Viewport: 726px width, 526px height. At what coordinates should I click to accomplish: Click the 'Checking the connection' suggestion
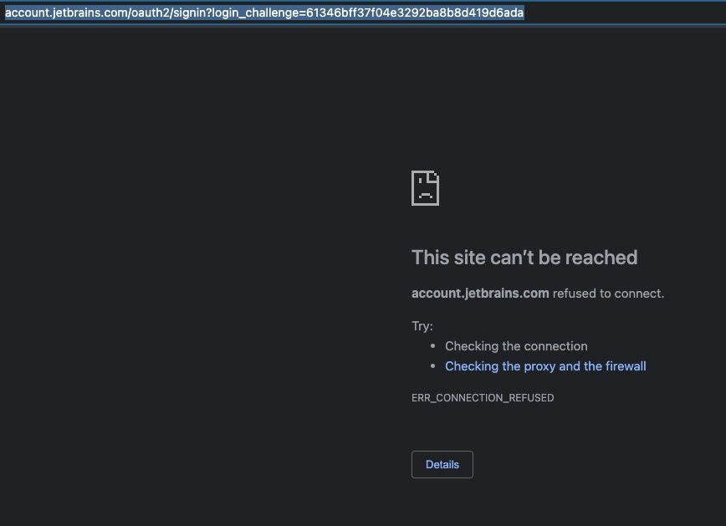point(516,346)
